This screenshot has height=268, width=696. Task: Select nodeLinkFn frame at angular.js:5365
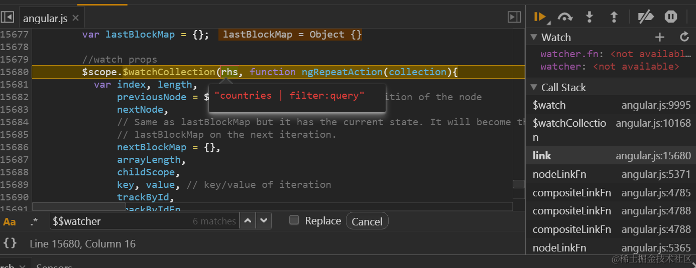611,247
